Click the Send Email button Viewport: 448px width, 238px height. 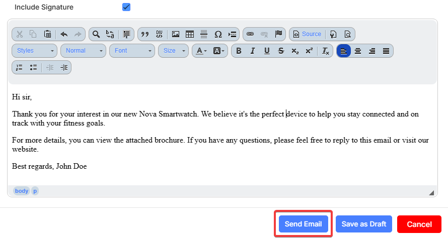click(x=303, y=224)
